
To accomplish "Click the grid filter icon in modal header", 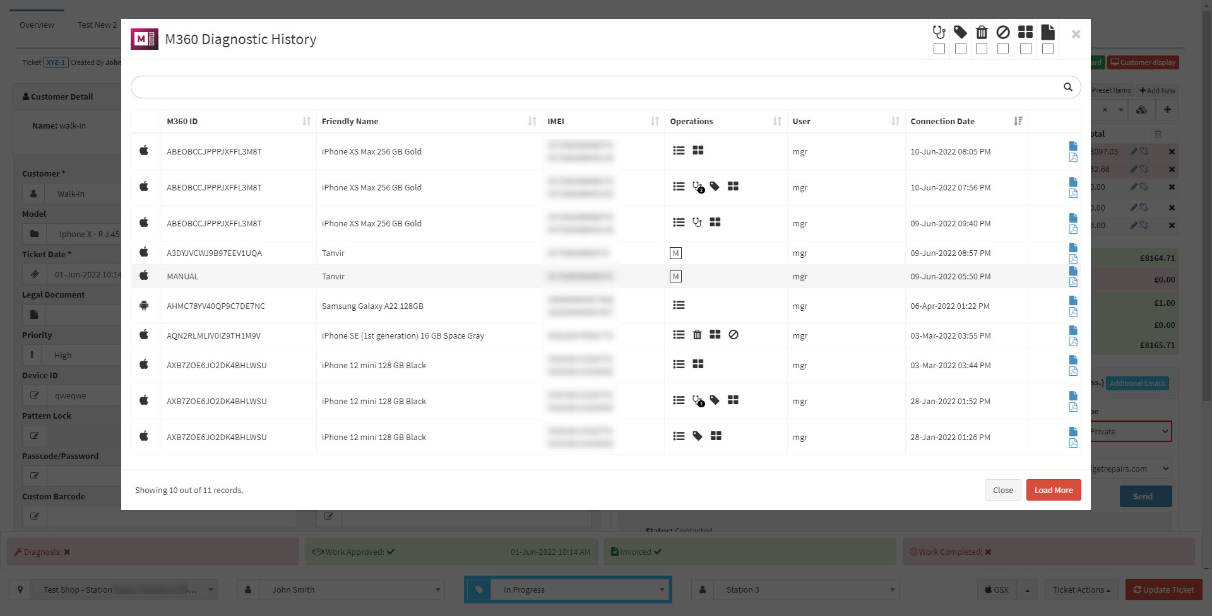I will (1026, 32).
